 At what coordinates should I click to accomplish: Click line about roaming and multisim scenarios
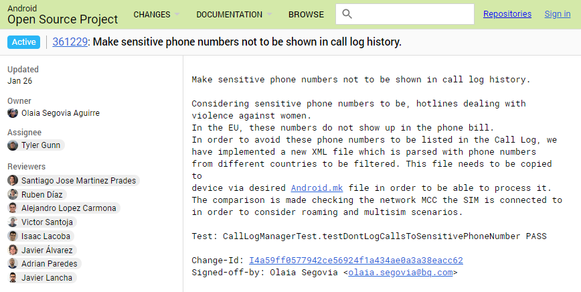(327, 212)
